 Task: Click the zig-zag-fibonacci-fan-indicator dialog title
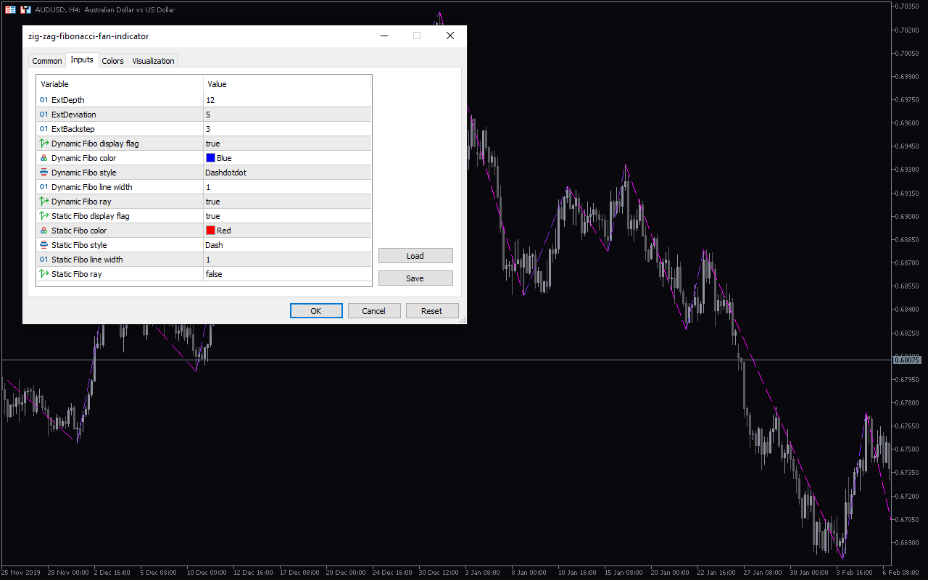[88, 36]
